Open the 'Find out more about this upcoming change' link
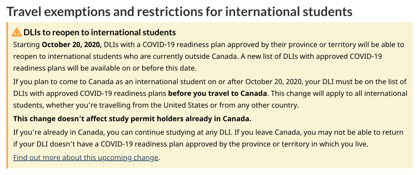The width and height of the screenshot is (419, 175). [86, 158]
